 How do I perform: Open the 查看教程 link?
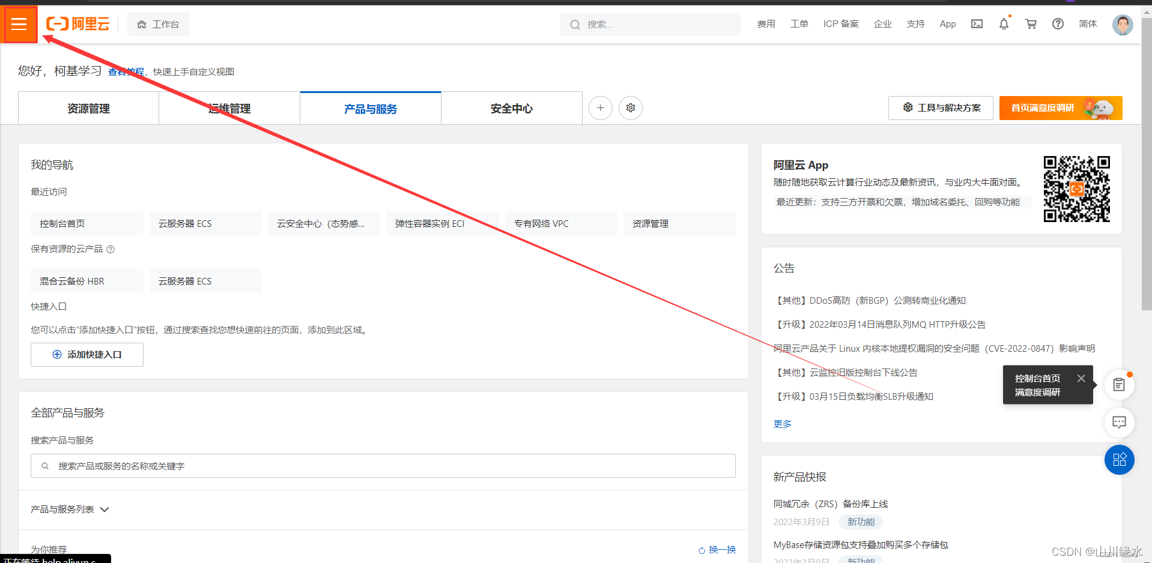click(x=126, y=71)
